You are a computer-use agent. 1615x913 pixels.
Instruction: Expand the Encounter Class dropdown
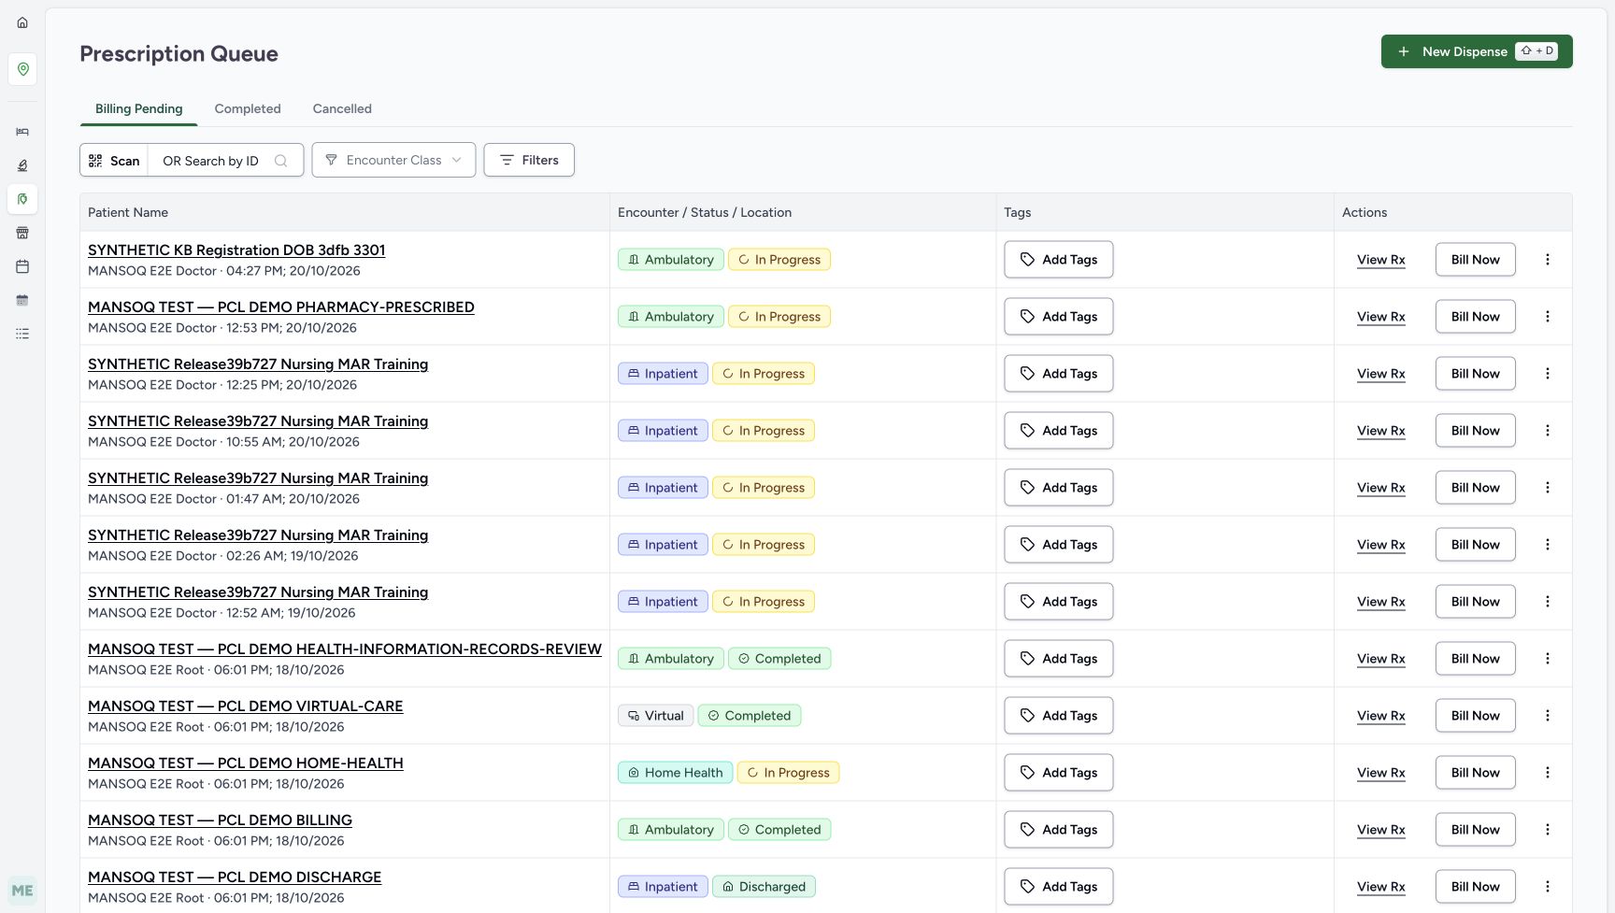[x=393, y=161]
